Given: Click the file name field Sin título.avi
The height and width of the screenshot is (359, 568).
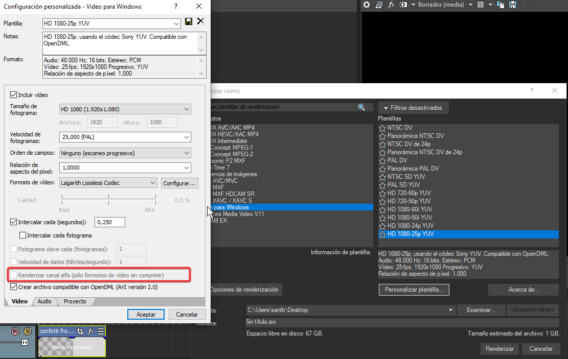Looking at the screenshot, I should 402,322.
